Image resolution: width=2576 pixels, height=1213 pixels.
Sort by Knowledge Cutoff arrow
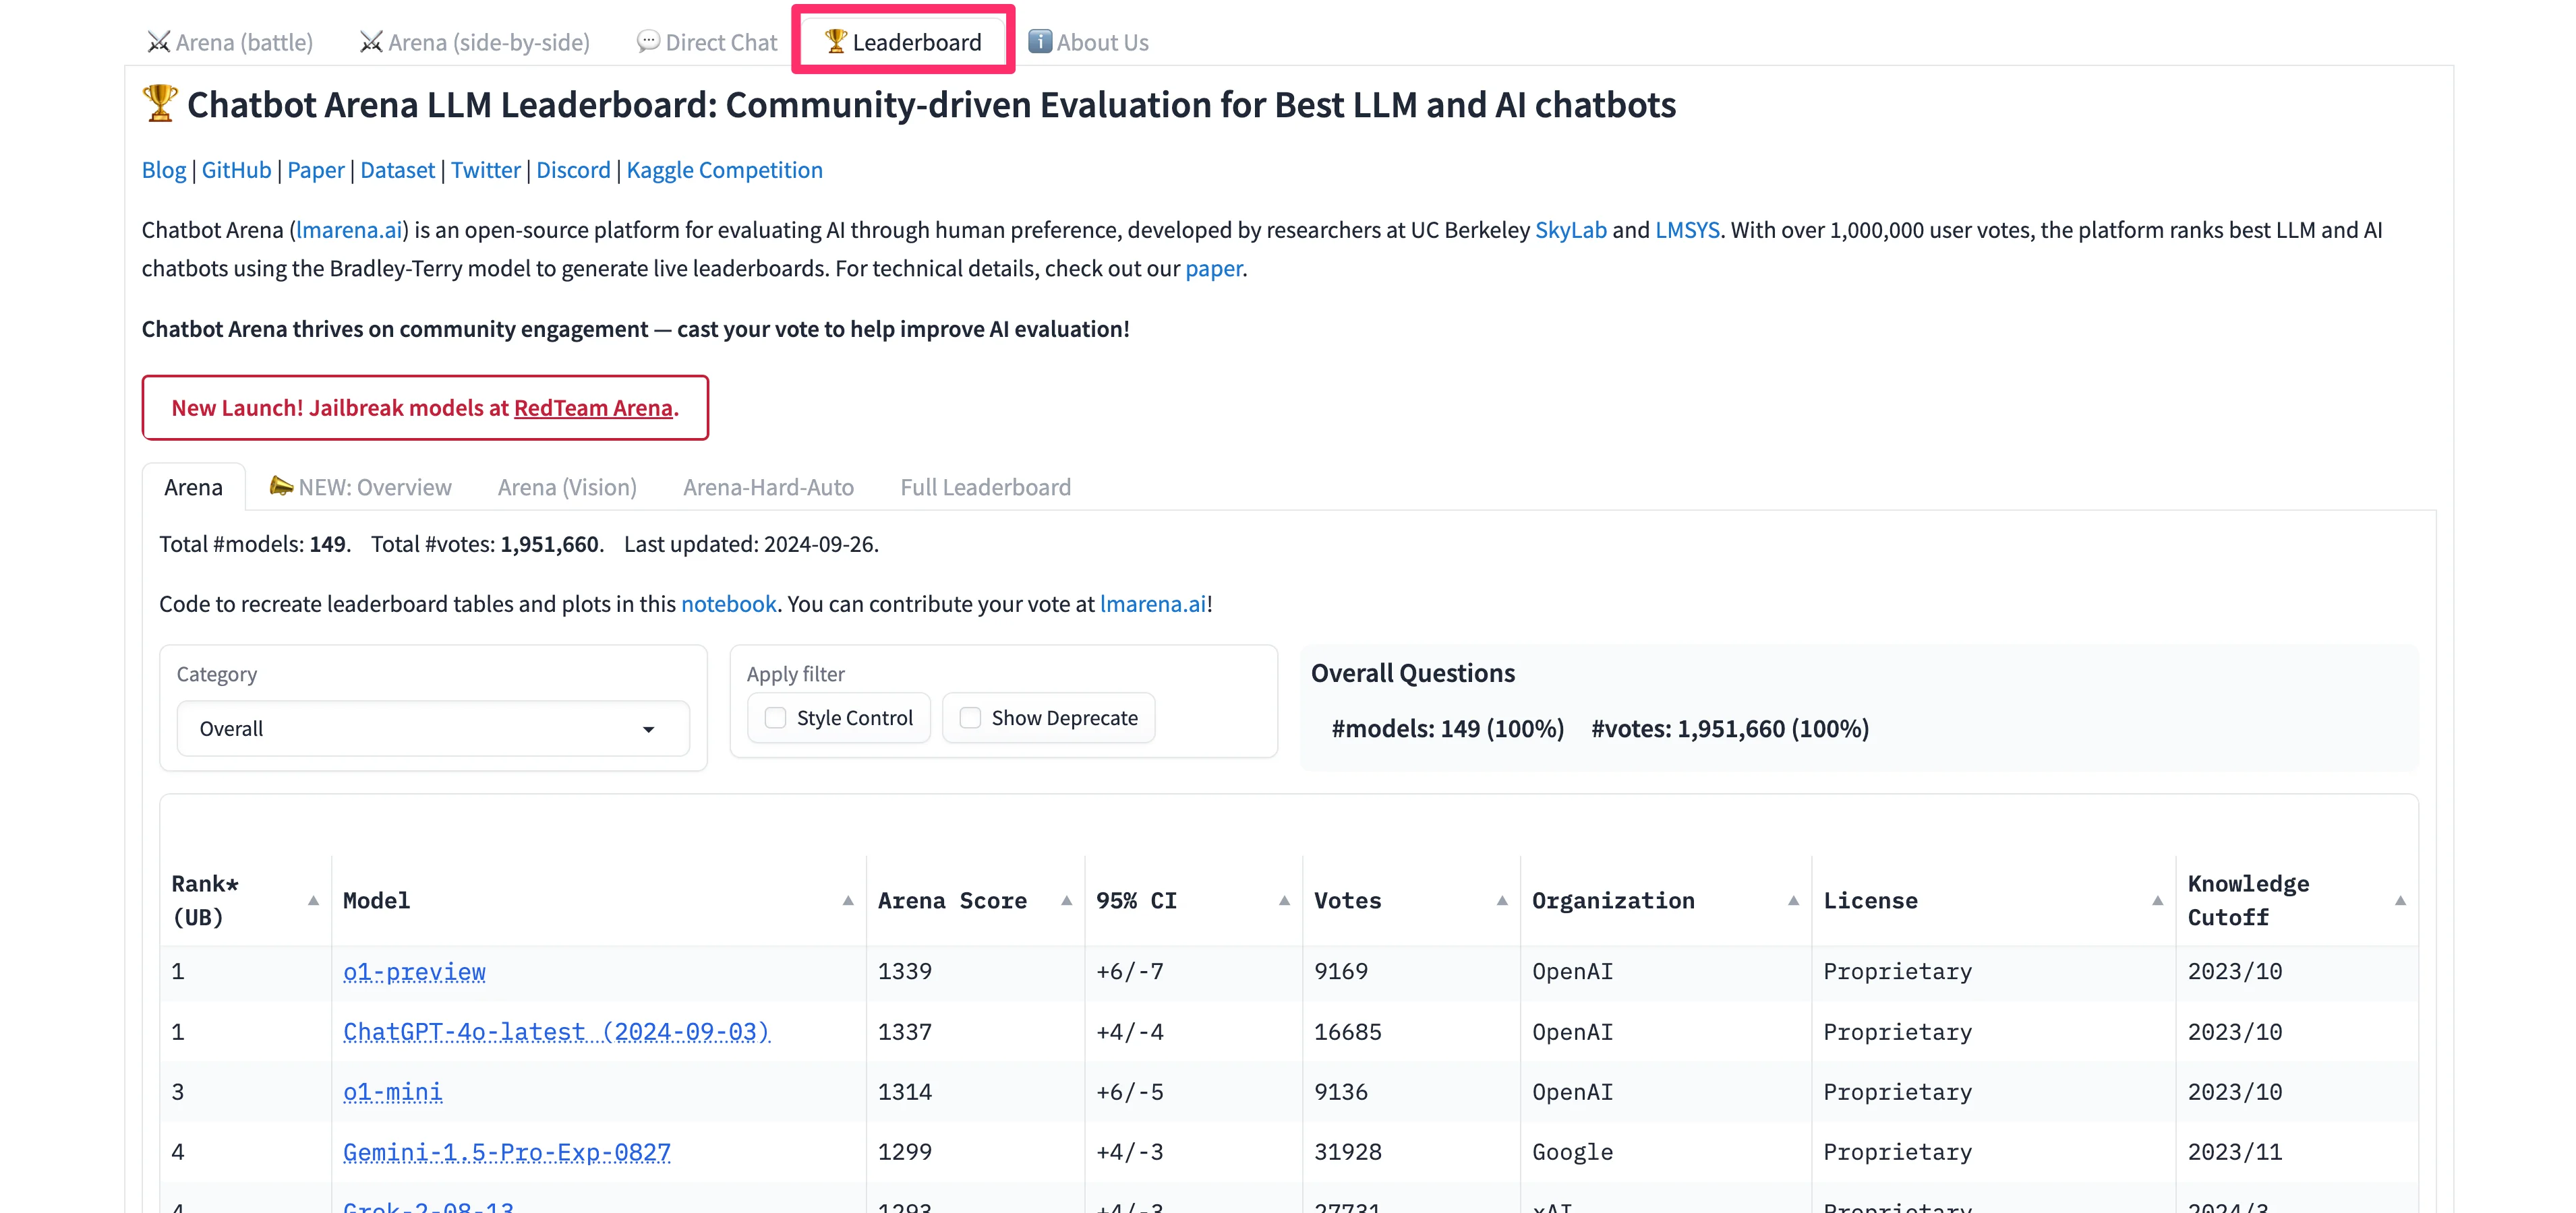point(2400,900)
